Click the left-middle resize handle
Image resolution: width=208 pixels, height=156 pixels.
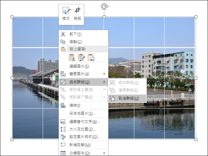12,78
